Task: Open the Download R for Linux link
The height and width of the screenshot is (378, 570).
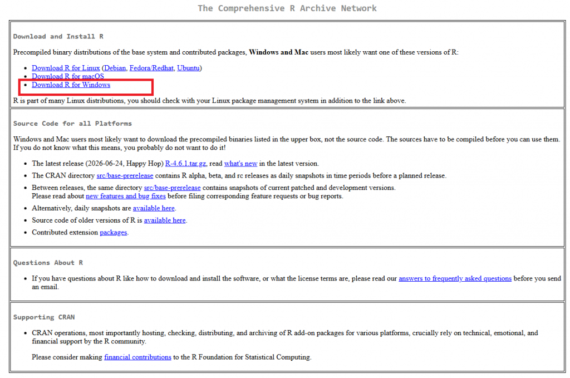Action: click(66, 68)
